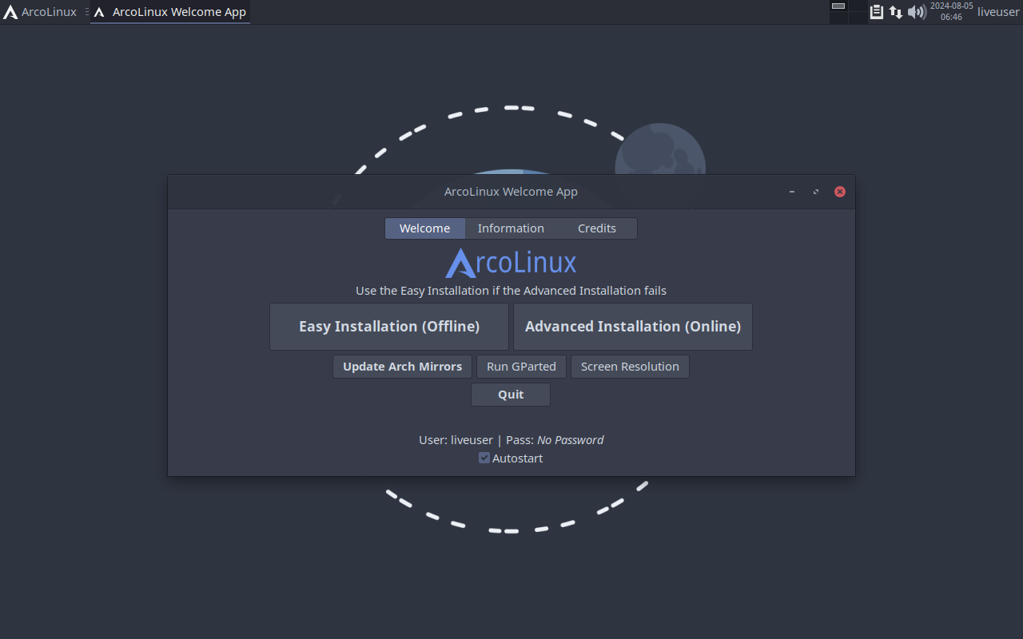Click the "User: liveuser | Pass: No Password" text

[x=511, y=440]
